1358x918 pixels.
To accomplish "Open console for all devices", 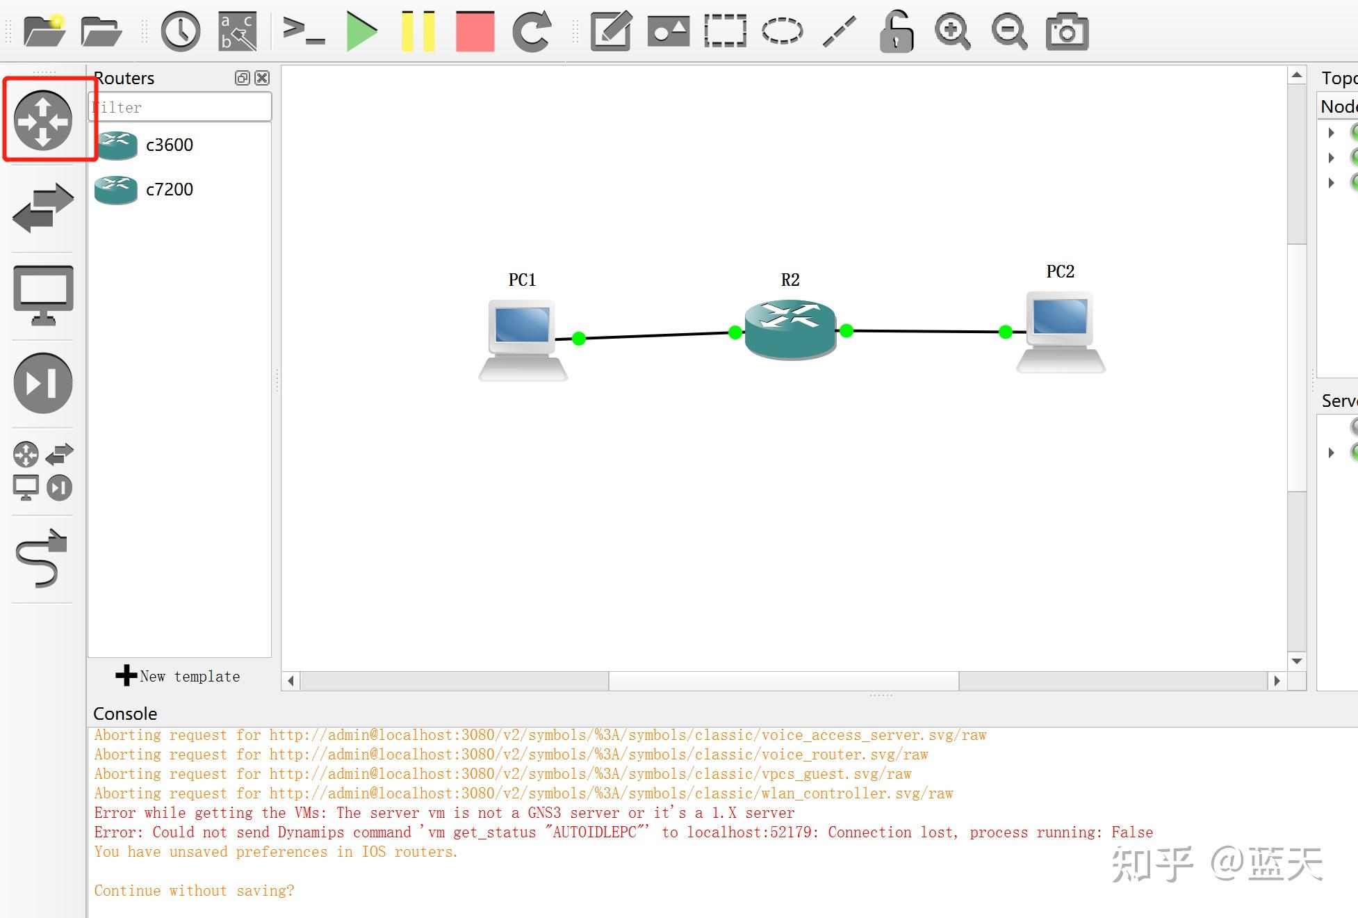I will 304,31.
